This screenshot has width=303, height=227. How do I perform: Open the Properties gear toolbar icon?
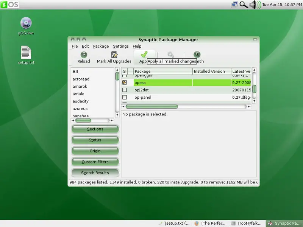[x=171, y=54]
